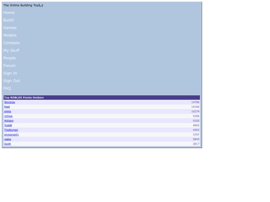Open William's profile link
This screenshot has width=270, height=202.
coord(9,121)
